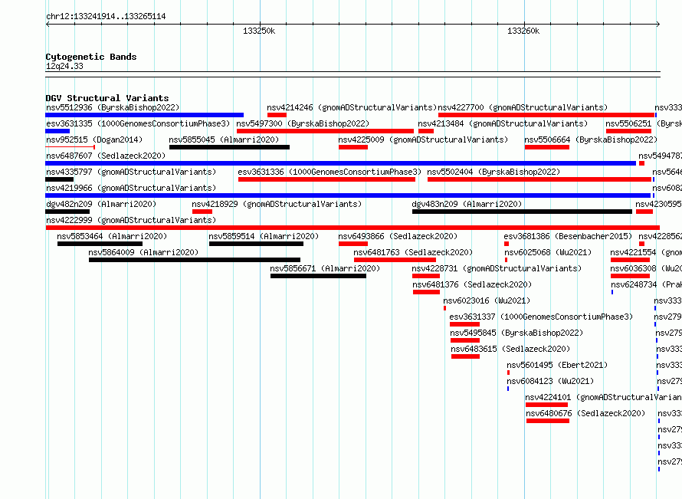Viewport: 682px width, 499px height.
Task: Open the nsv4218929 gnomAD label
Action: click(x=277, y=204)
